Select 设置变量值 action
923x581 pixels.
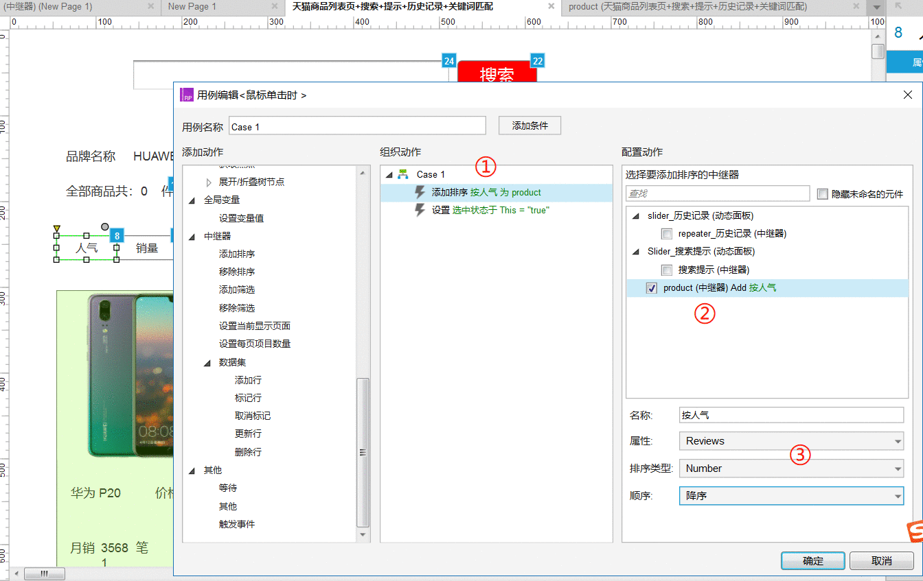[242, 218]
